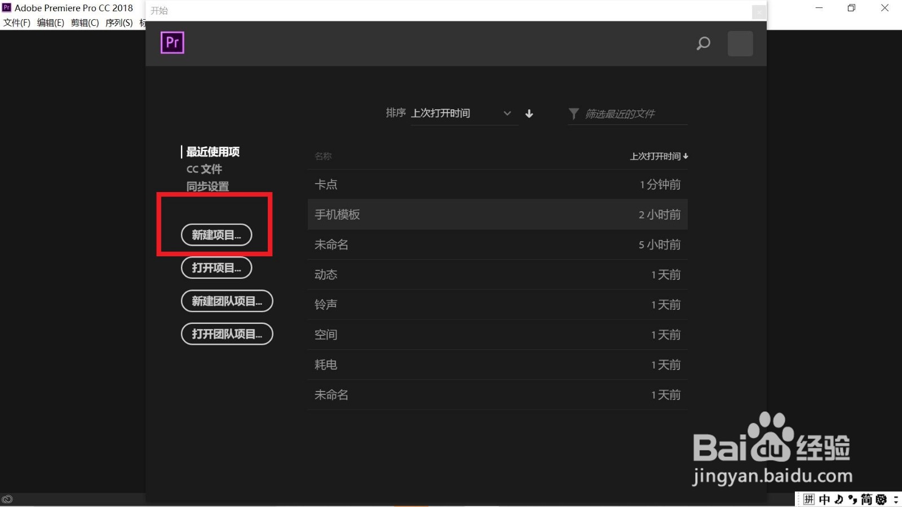
Task: Open the recent project 动态
Action: tap(498, 274)
